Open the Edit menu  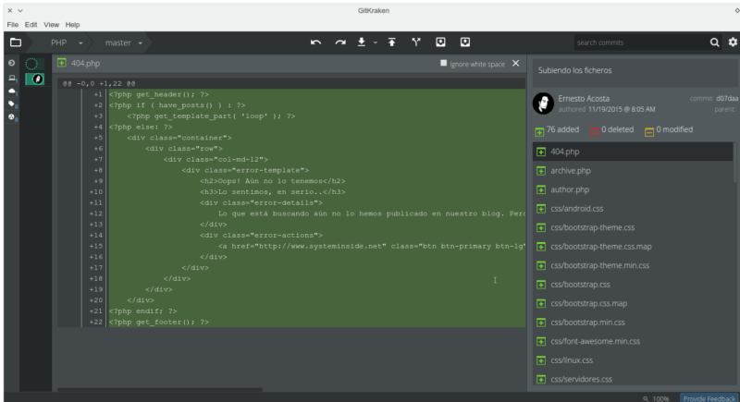click(31, 25)
